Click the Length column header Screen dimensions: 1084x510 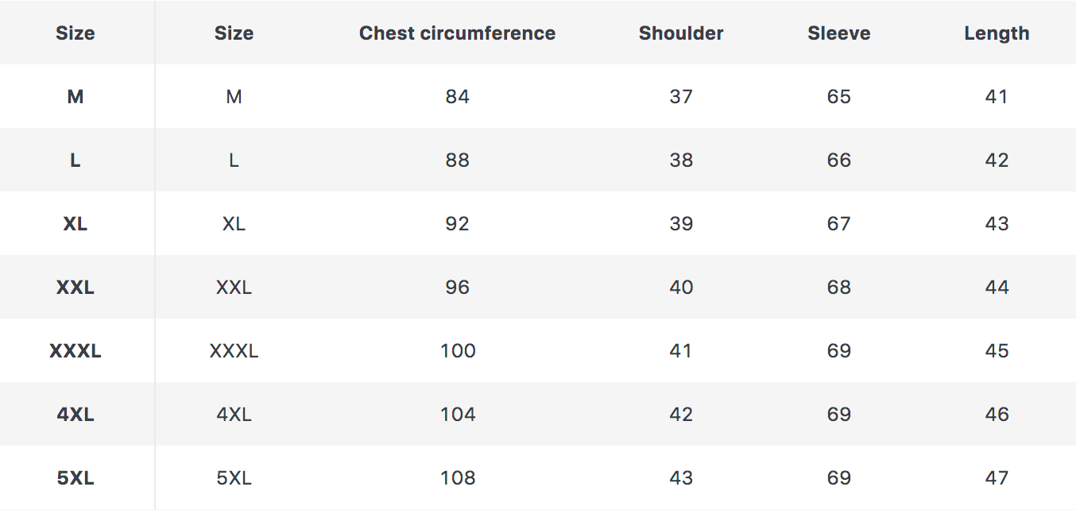997,33
